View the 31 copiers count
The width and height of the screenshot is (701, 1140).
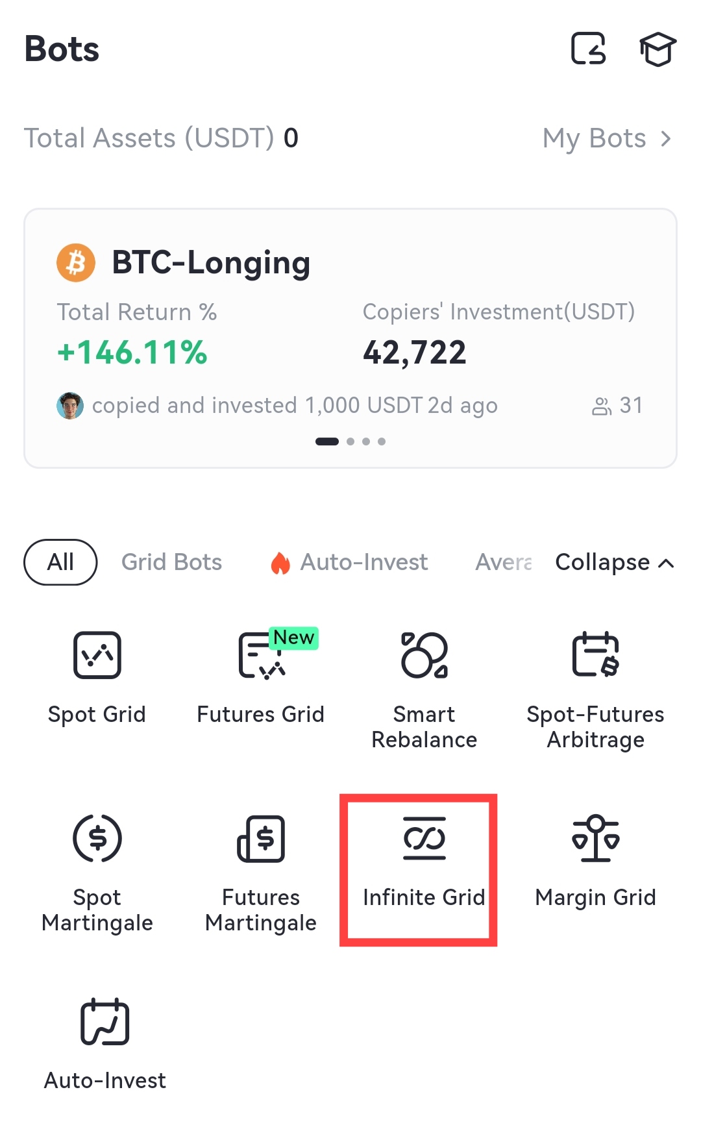[x=617, y=406]
